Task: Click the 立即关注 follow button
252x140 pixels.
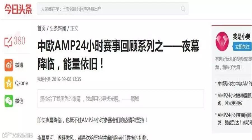Action: 242,47
